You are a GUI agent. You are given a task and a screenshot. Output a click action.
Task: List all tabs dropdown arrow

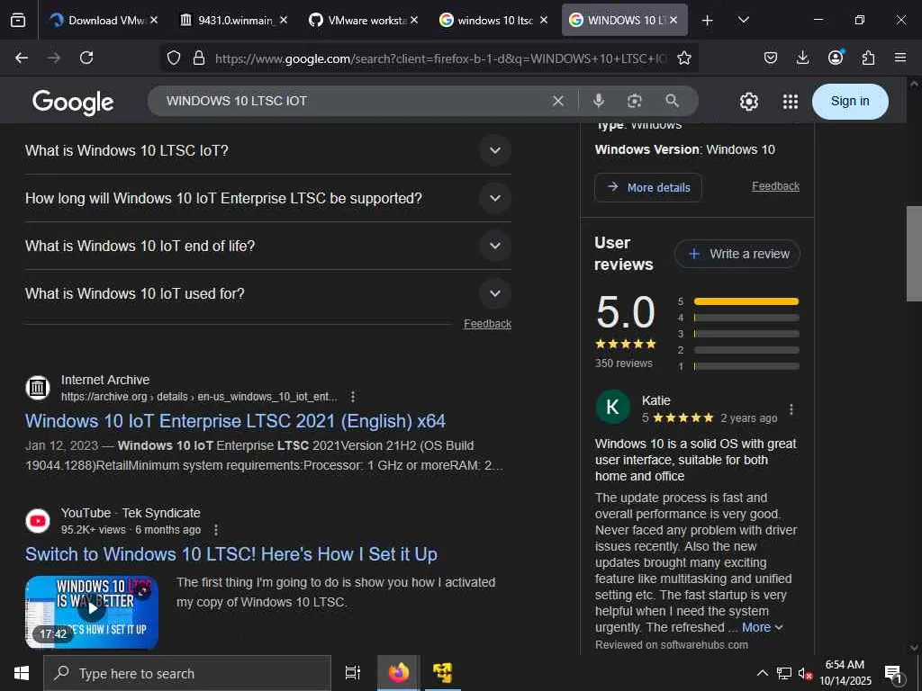tap(743, 20)
